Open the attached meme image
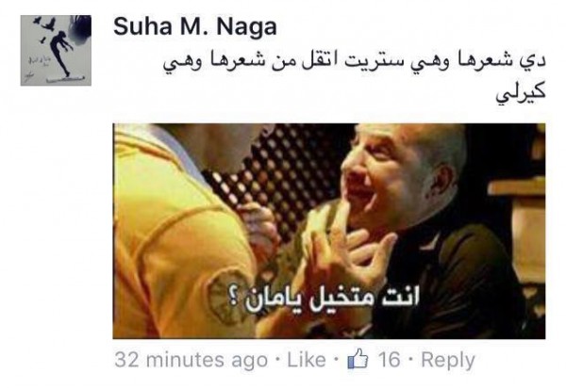This screenshot has width=566, height=388. 329,231
